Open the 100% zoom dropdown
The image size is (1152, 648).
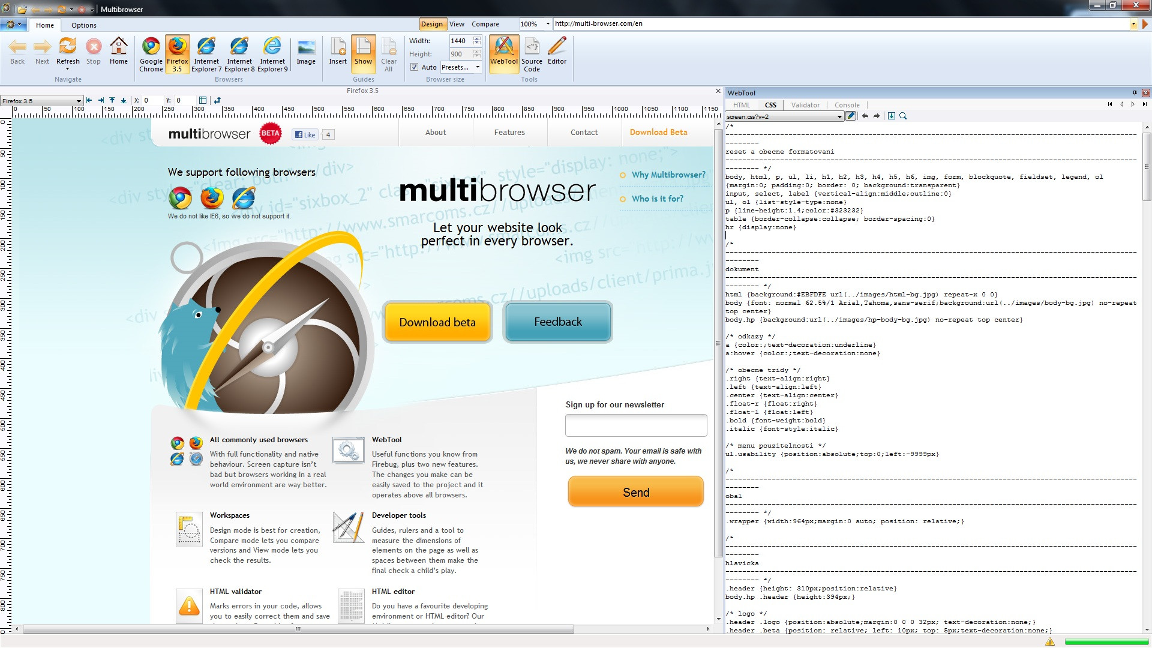[x=547, y=24]
